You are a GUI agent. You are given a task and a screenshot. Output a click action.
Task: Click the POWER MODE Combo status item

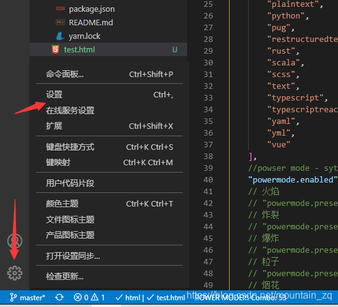241,298
